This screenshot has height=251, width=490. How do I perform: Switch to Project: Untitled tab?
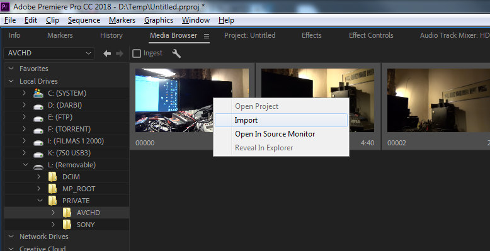249,35
